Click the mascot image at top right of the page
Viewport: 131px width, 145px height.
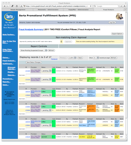tap(120, 16)
